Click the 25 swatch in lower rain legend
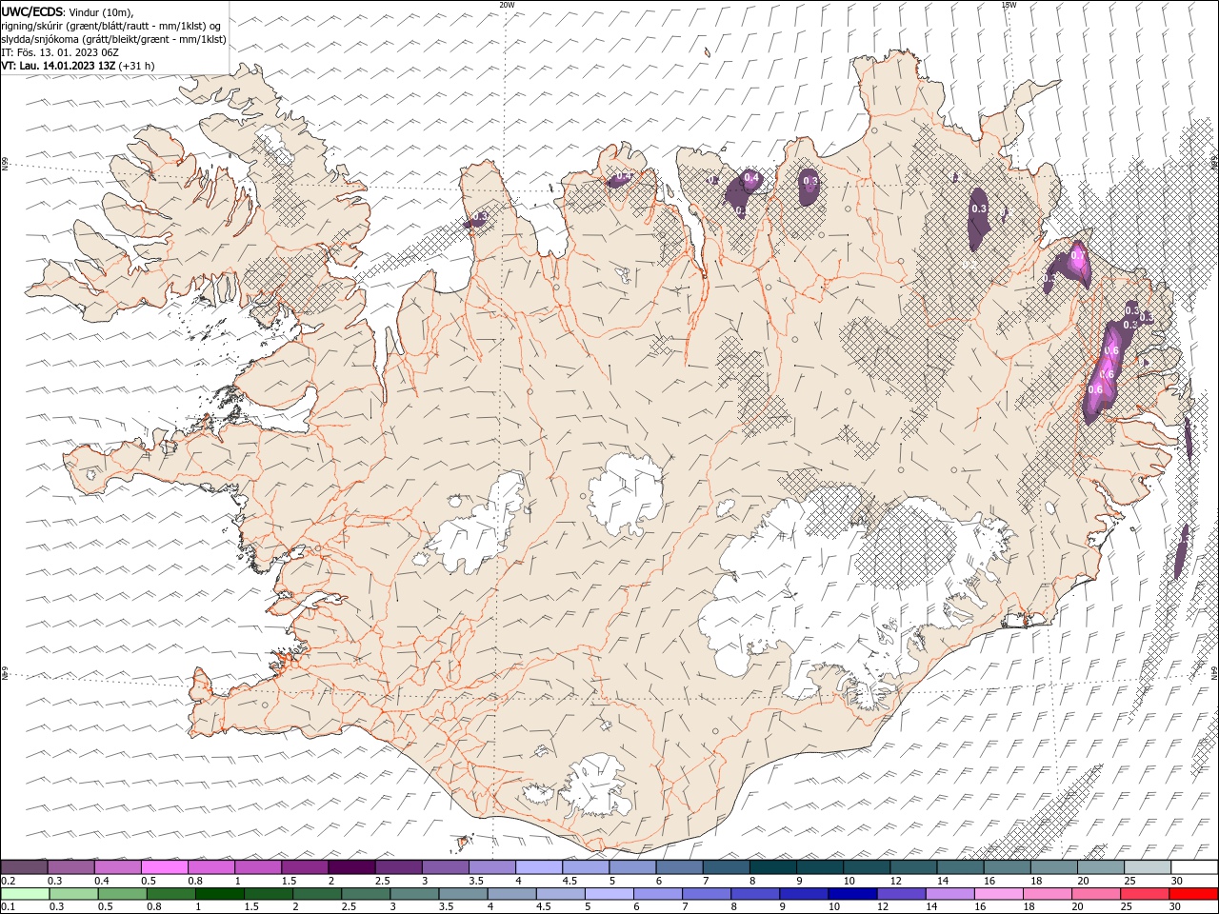Image resolution: width=1219 pixels, height=914 pixels. coord(1145,893)
